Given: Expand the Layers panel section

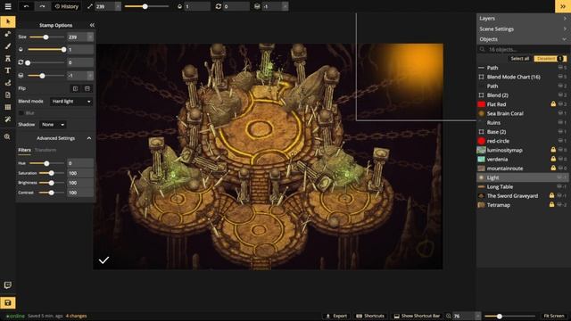Looking at the screenshot, I should pos(524,18).
